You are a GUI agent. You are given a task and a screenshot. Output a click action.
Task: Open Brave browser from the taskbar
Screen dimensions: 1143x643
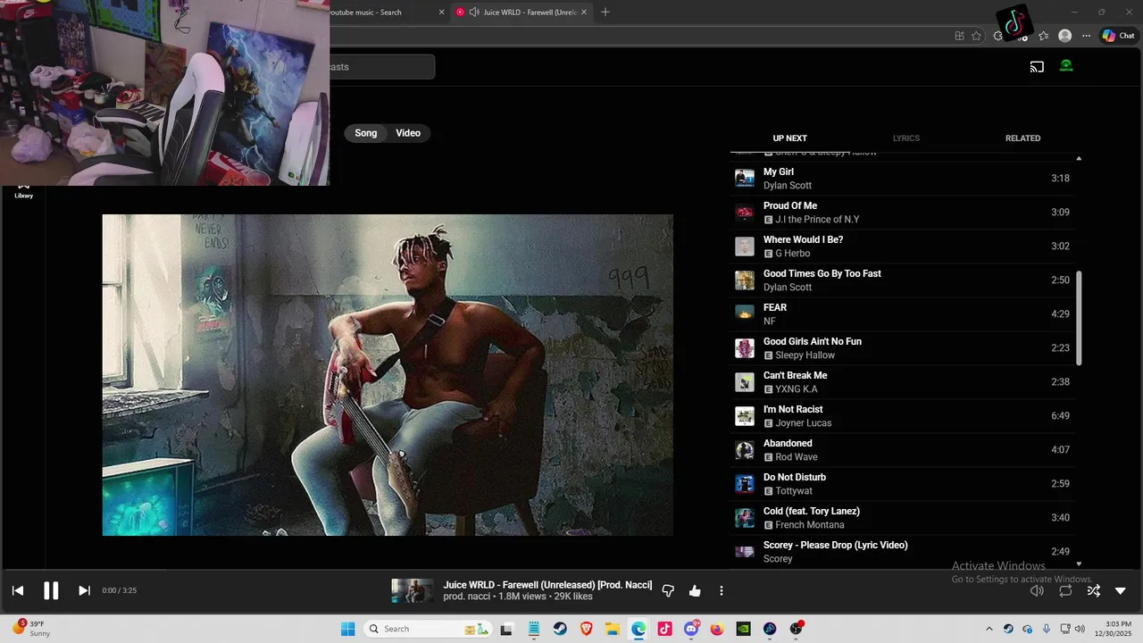[x=586, y=629]
